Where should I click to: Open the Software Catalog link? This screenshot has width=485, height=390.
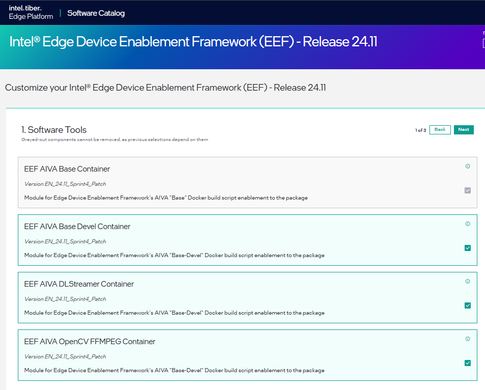coord(96,13)
